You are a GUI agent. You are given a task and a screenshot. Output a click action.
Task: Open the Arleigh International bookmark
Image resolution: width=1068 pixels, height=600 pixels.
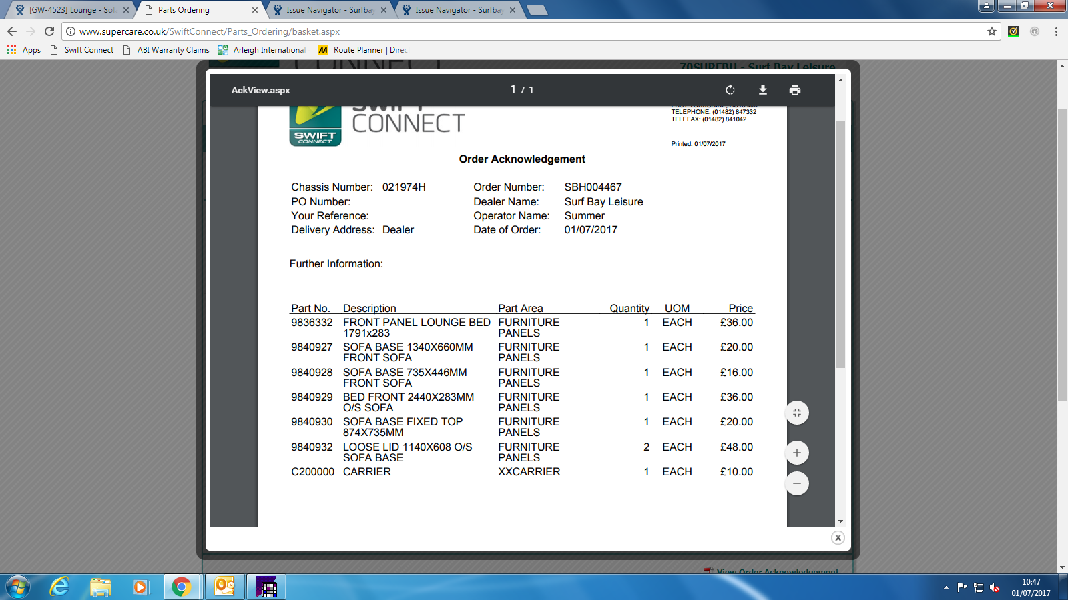point(262,50)
